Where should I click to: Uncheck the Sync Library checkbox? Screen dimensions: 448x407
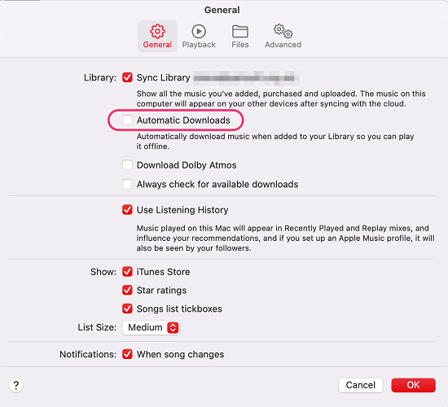(127, 77)
